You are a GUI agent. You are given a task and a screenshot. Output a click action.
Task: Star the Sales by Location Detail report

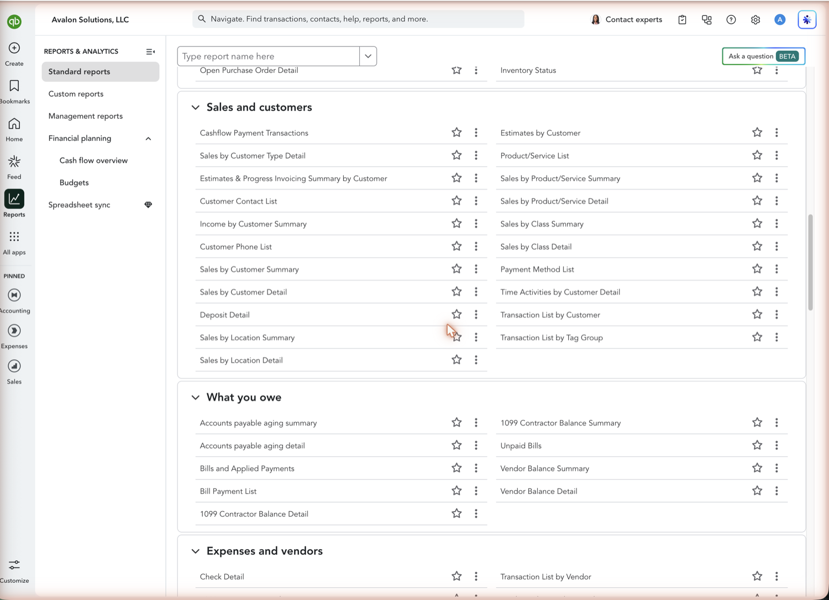(457, 360)
